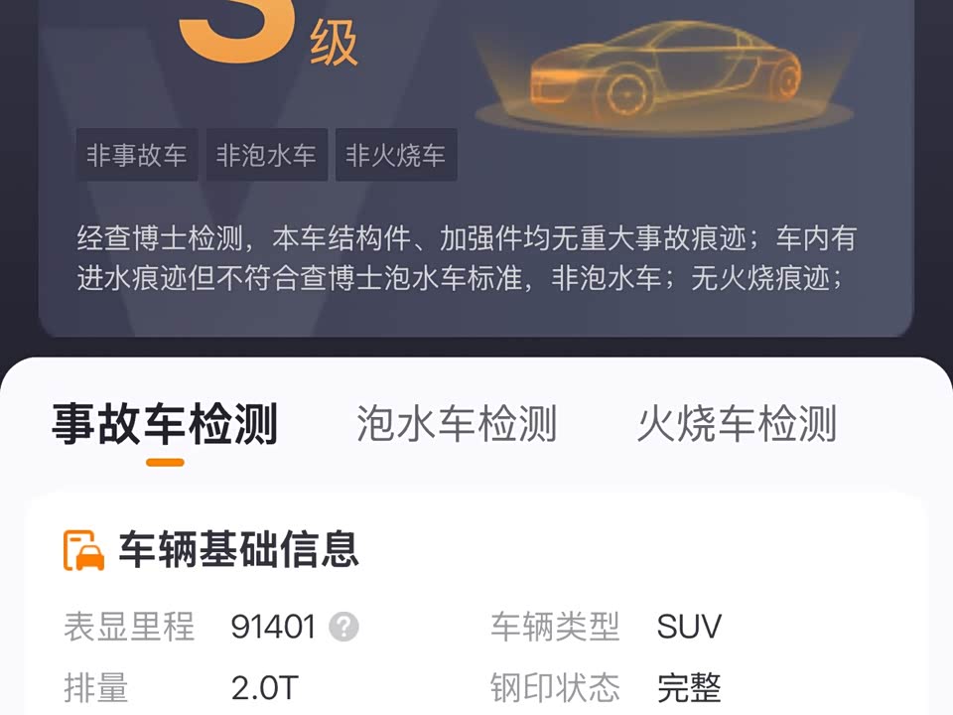Click the orange grade level 级 text
The width and height of the screenshot is (953, 715).
(334, 44)
